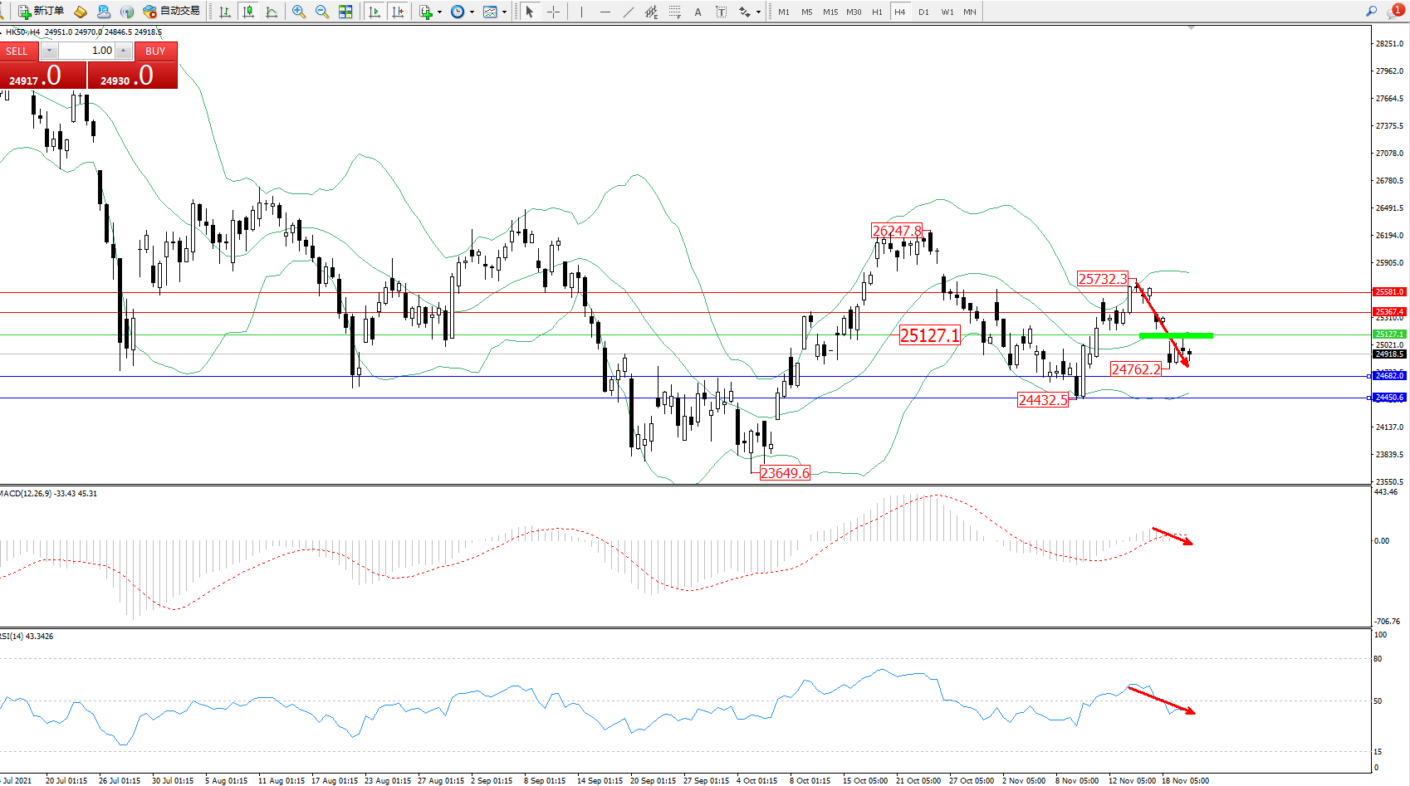Open the search magnifier in top right

(x=1371, y=11)
